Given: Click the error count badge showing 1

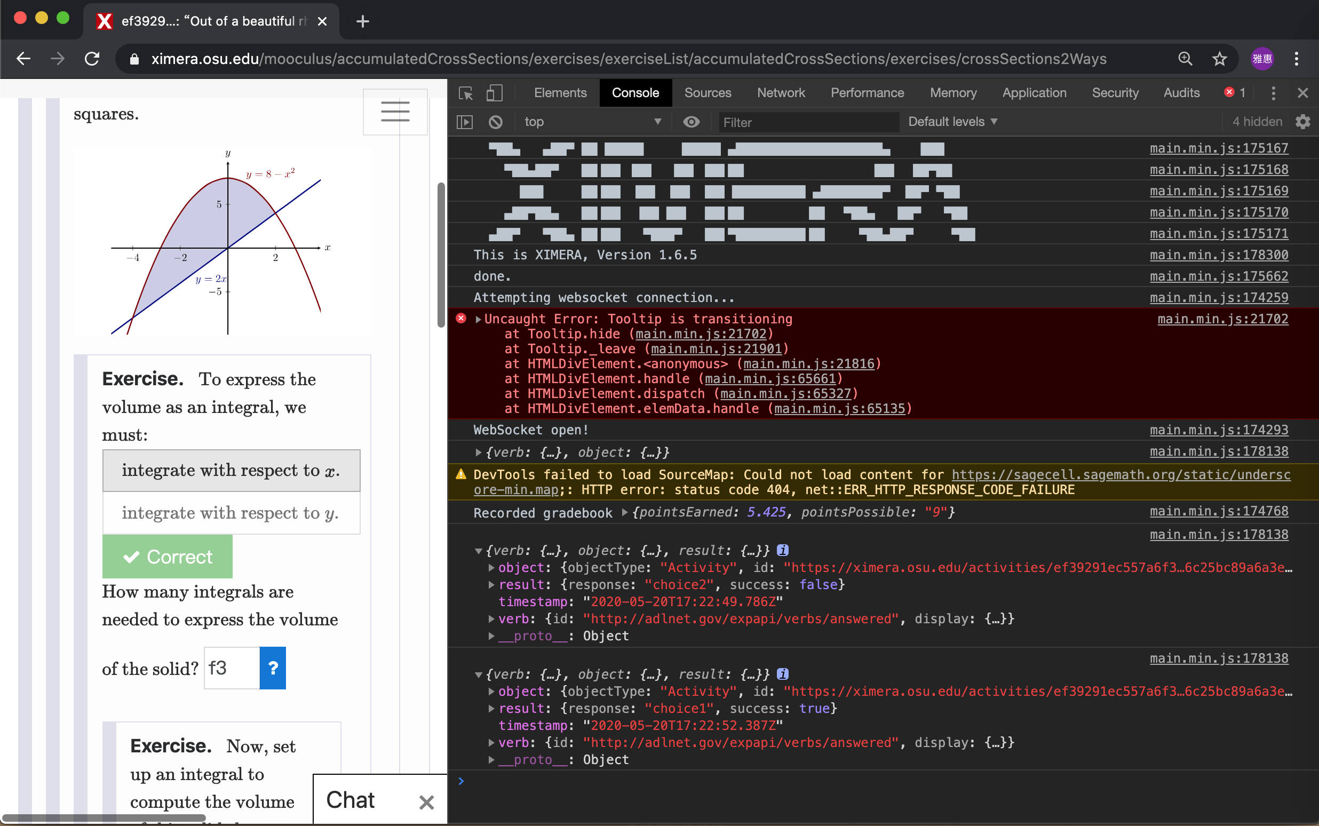Looking at the screenshot, I should point(1234,93).
